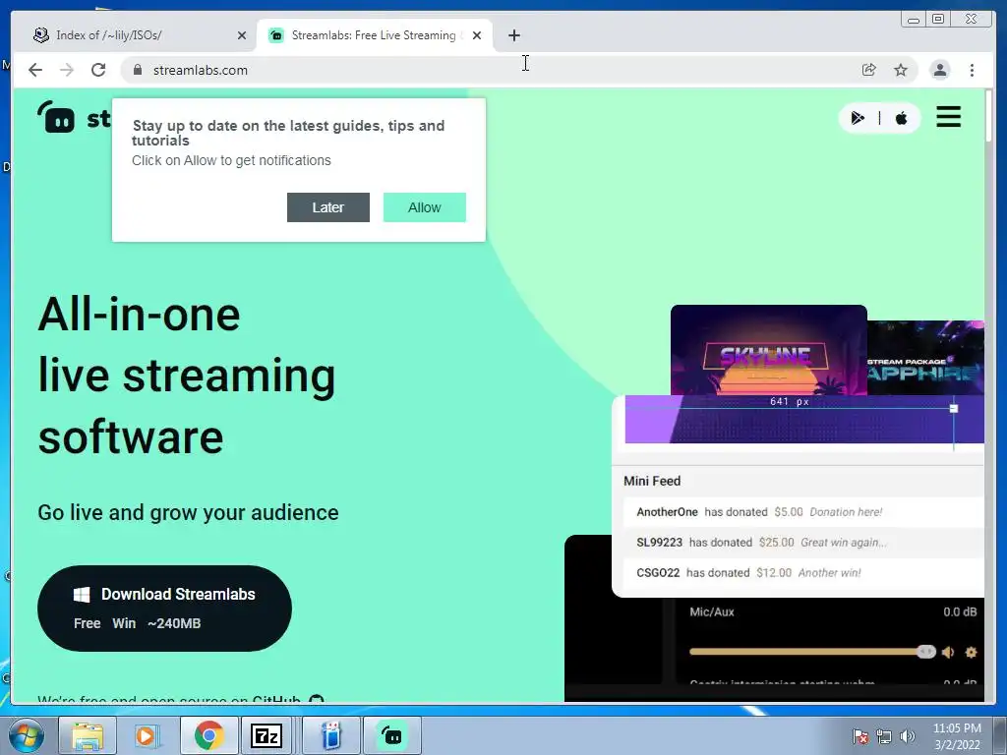1007x755 pixels.
Task: Open the Google Play store icon link
Action: [x=858, y=118]
